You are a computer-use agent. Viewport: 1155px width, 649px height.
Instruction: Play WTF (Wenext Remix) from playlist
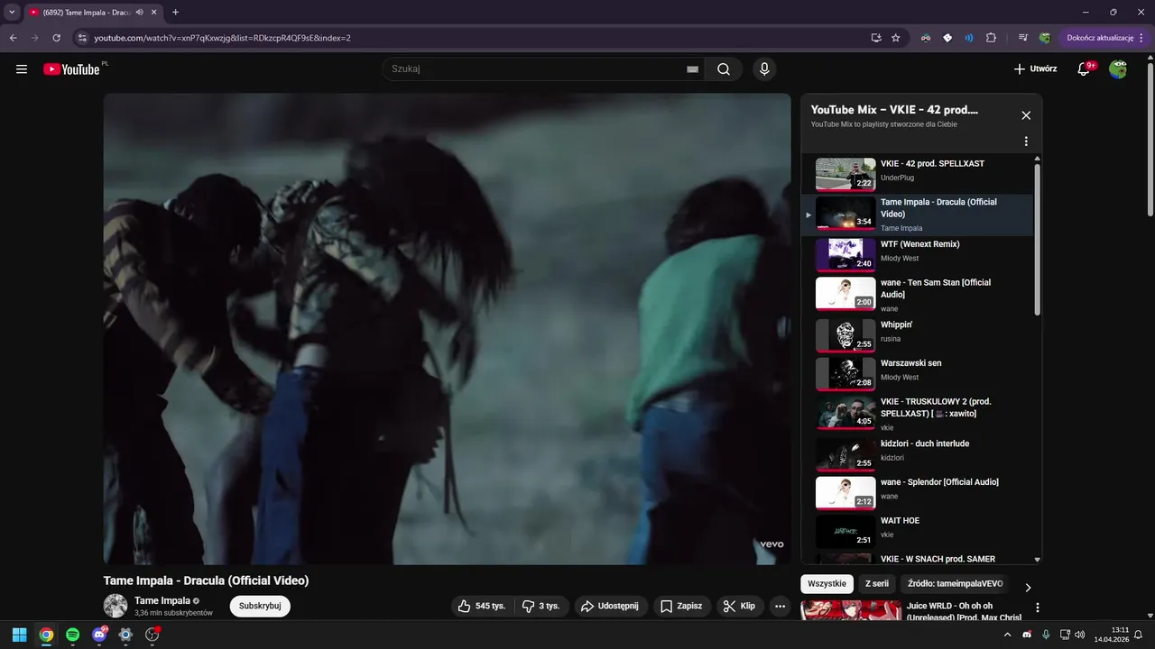coord(919,254)
